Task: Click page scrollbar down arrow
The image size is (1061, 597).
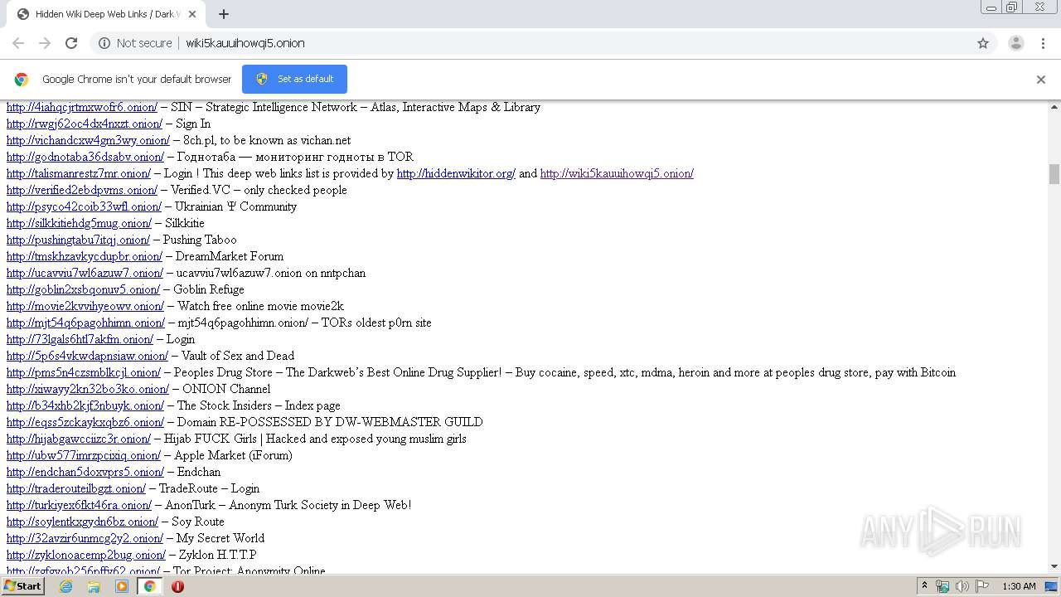Action: (x=1054, y=567)
